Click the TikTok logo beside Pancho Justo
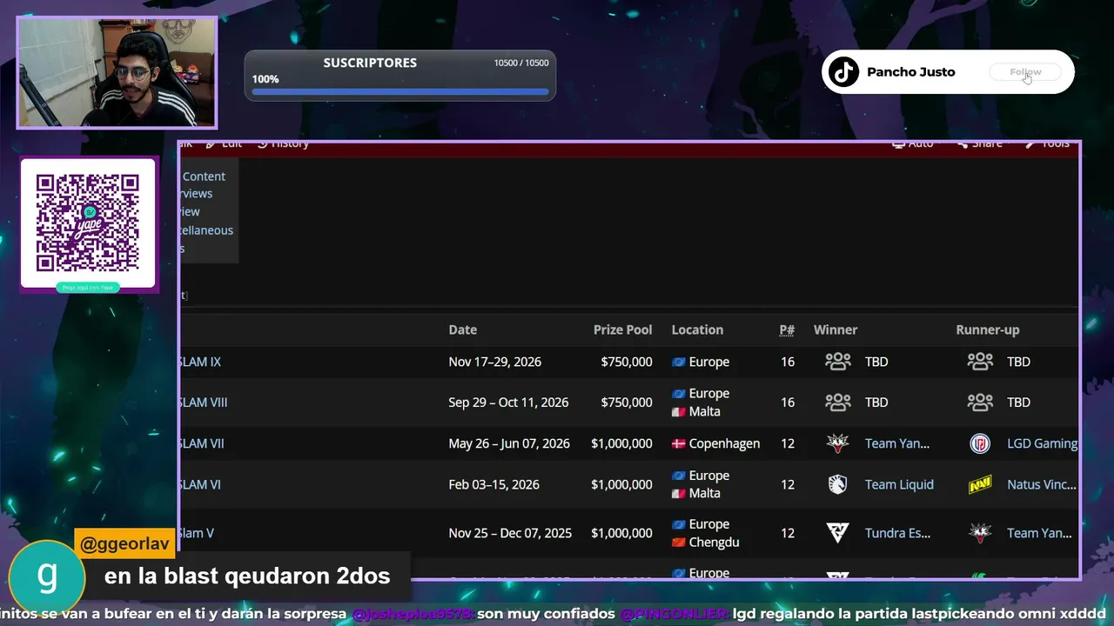The height and width of the screenshot is (626, 1114). [x=843, y=72]
